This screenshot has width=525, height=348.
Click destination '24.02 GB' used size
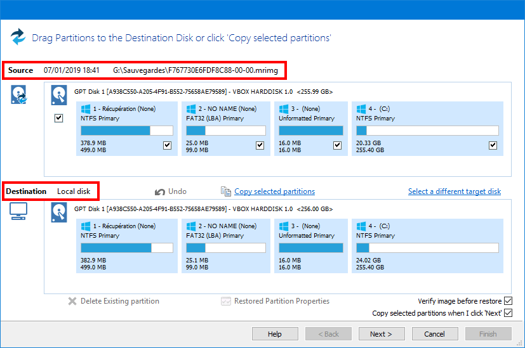pos(369,261)
